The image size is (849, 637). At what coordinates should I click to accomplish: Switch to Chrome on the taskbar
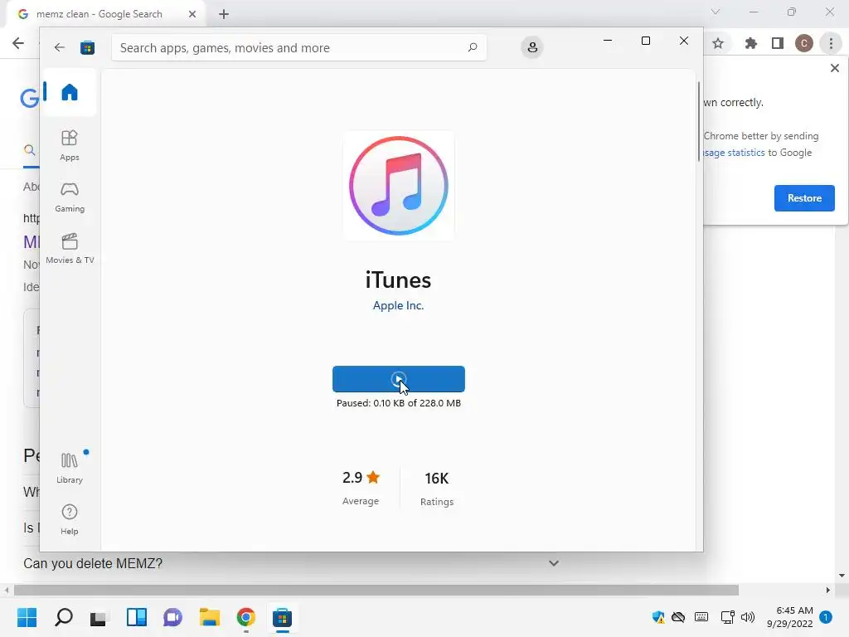coord(245,617)
